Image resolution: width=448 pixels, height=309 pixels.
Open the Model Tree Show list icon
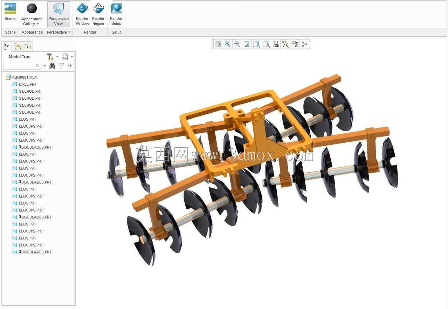(65, 57)
